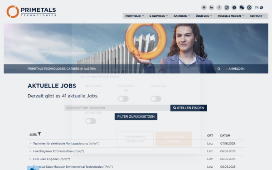Expand the Portfolio navigation dropdown
The image size is (272, 170).
135,16
